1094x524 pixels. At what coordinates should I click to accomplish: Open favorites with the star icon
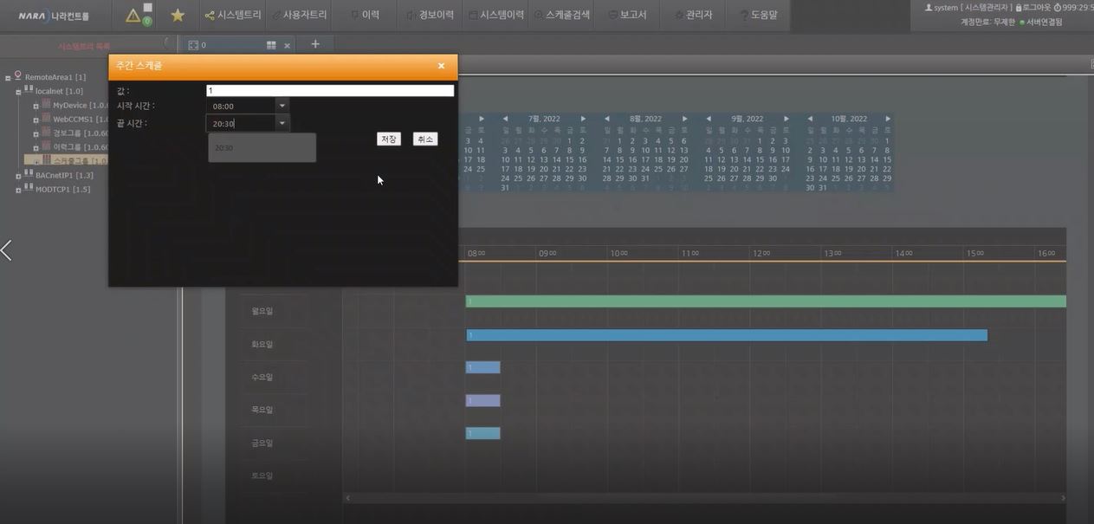click(178, 15)
